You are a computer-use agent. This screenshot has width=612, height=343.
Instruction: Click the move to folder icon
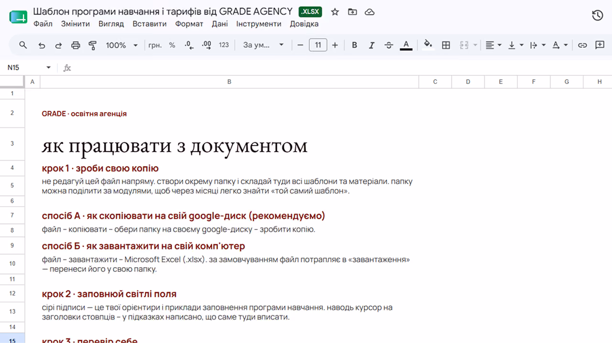pos(352,12)
